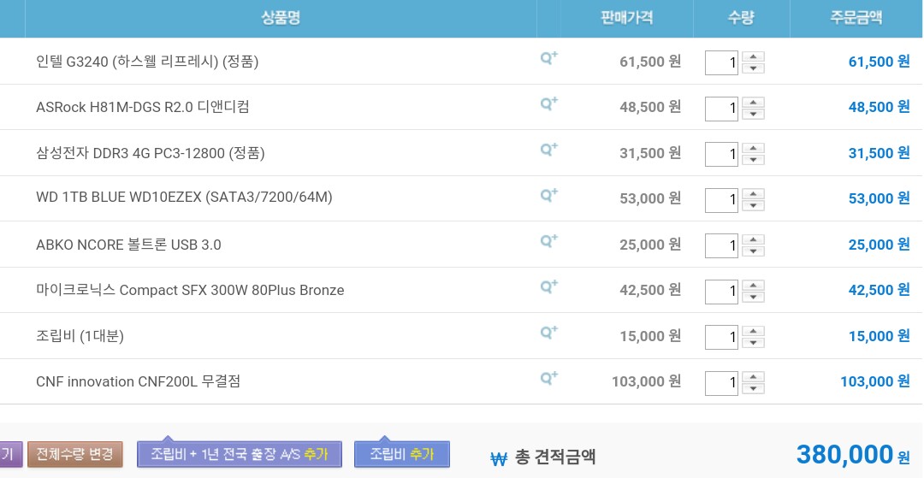Open quick view for 마이크로닉스 Compact SFX
Viewport: 924px width, 478px height.
click(x=548, y=287)
